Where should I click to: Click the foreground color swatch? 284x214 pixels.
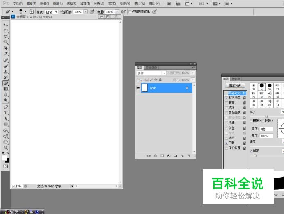click(x=5, y=157)
